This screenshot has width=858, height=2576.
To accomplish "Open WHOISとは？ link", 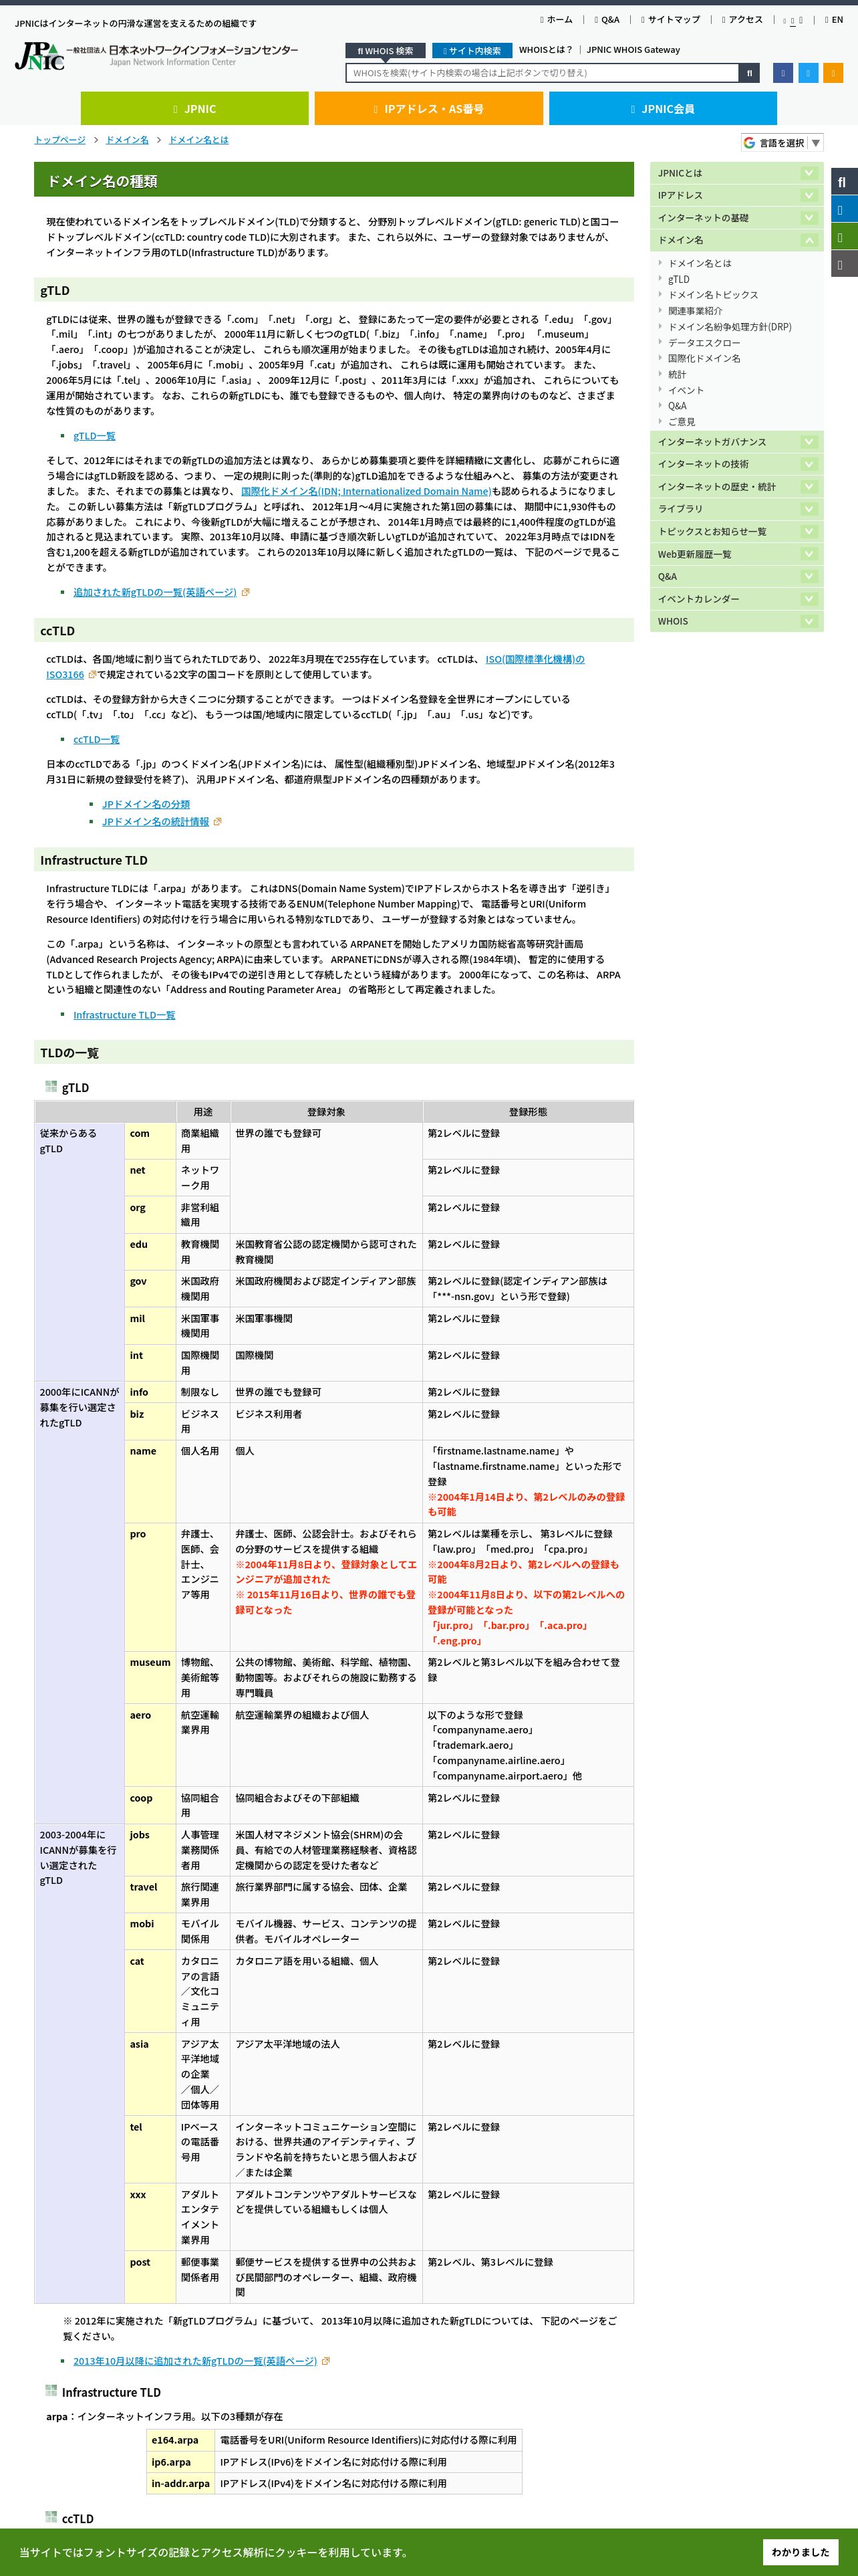I will [x=547, y=50].
